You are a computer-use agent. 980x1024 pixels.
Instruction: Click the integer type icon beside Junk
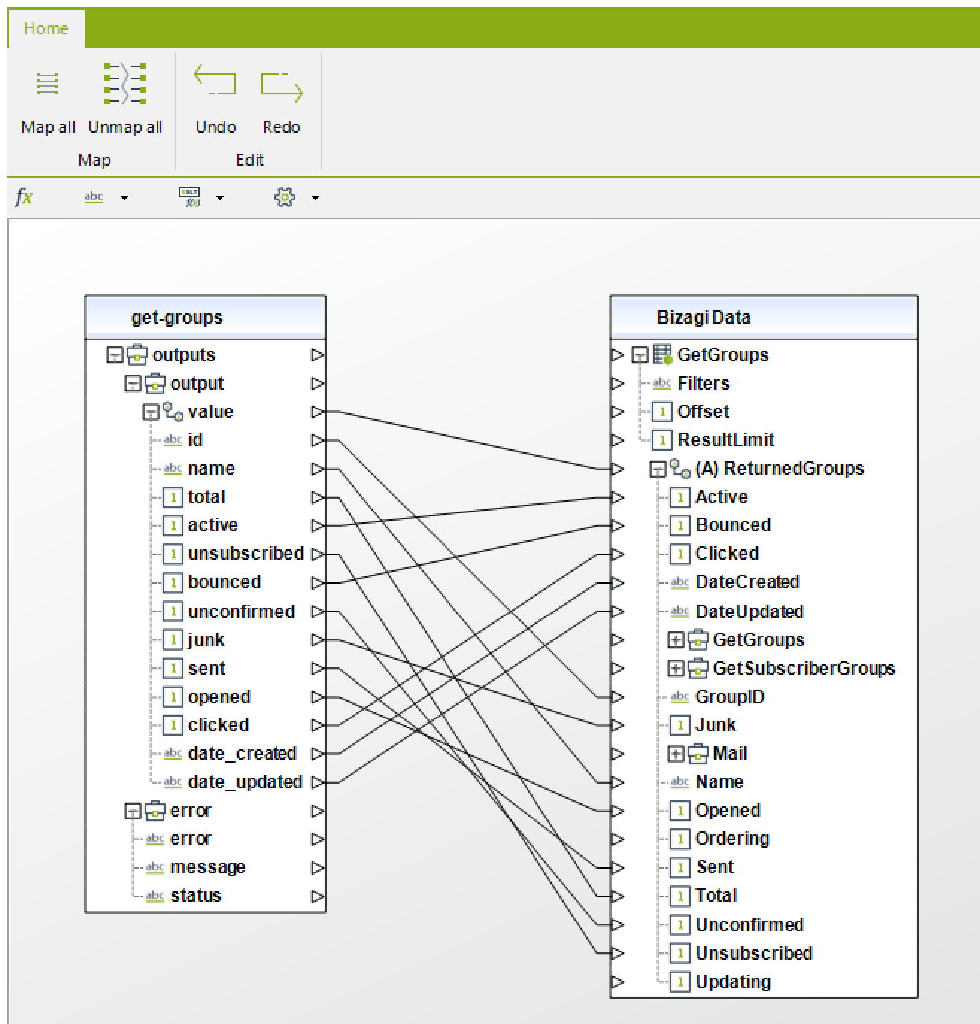pos(679,725)
